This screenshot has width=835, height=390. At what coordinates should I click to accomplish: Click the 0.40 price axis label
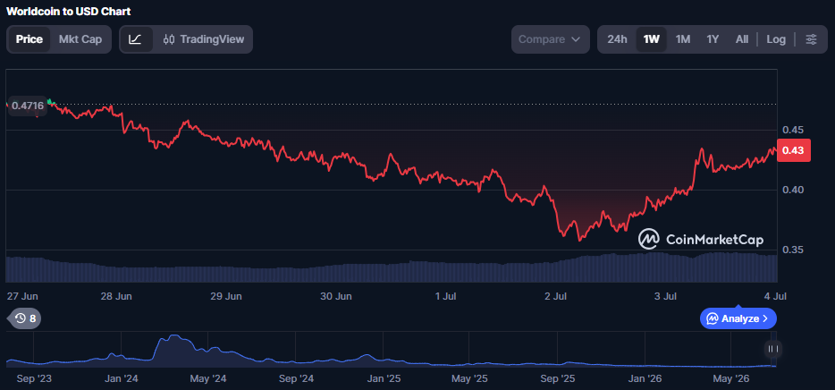(x=792, y=190)
